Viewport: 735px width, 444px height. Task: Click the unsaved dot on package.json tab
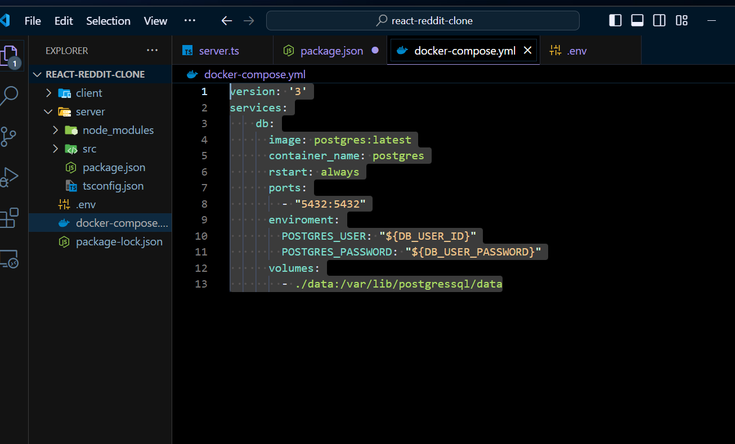point(375,51)
